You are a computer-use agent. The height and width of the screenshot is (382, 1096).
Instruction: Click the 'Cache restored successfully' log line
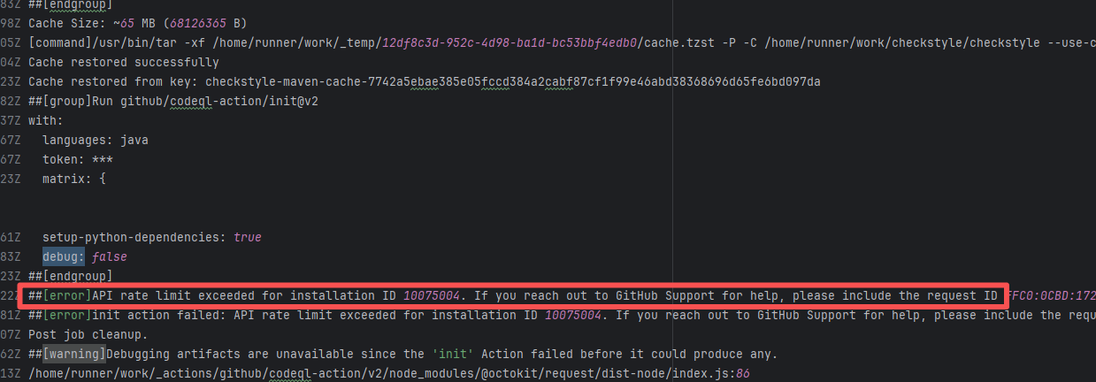124,62
